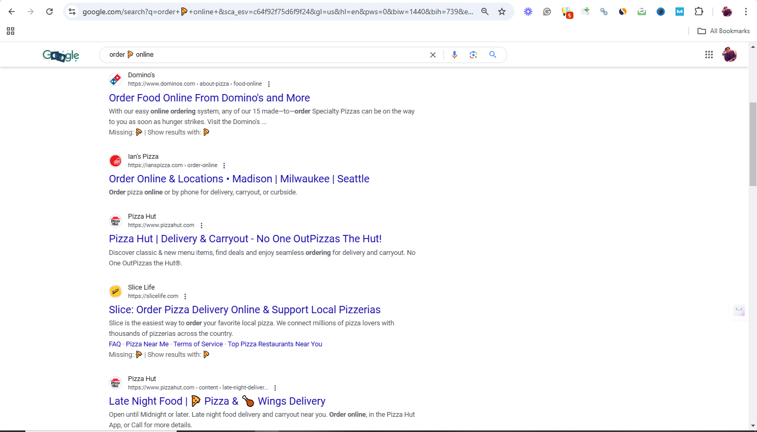This screenshot has height=432, width=757.
Task: Open the Ian's Pizza result options menu
Action: 224,166
